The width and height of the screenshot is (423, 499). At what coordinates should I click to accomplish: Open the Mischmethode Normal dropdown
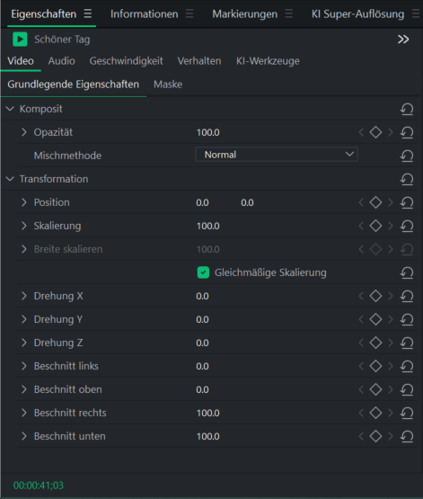pyautogui.click(x=277, y=155)
